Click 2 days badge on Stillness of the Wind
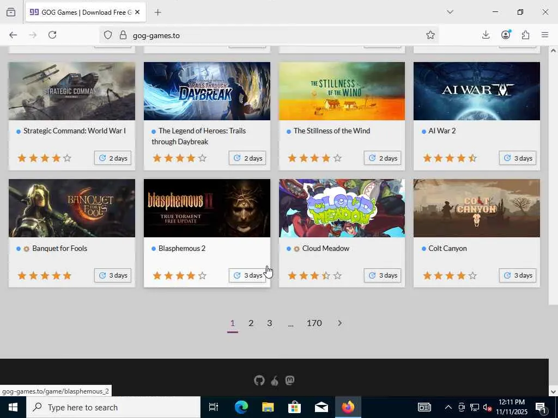This screenshot has height=418, width=558. 383,158
